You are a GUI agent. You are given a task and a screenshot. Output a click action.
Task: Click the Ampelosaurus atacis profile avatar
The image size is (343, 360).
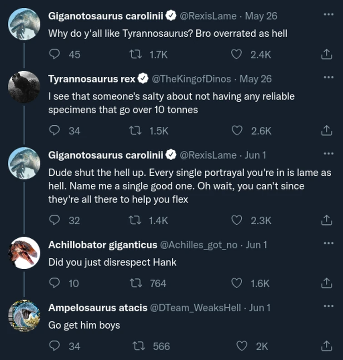(25, 316)
